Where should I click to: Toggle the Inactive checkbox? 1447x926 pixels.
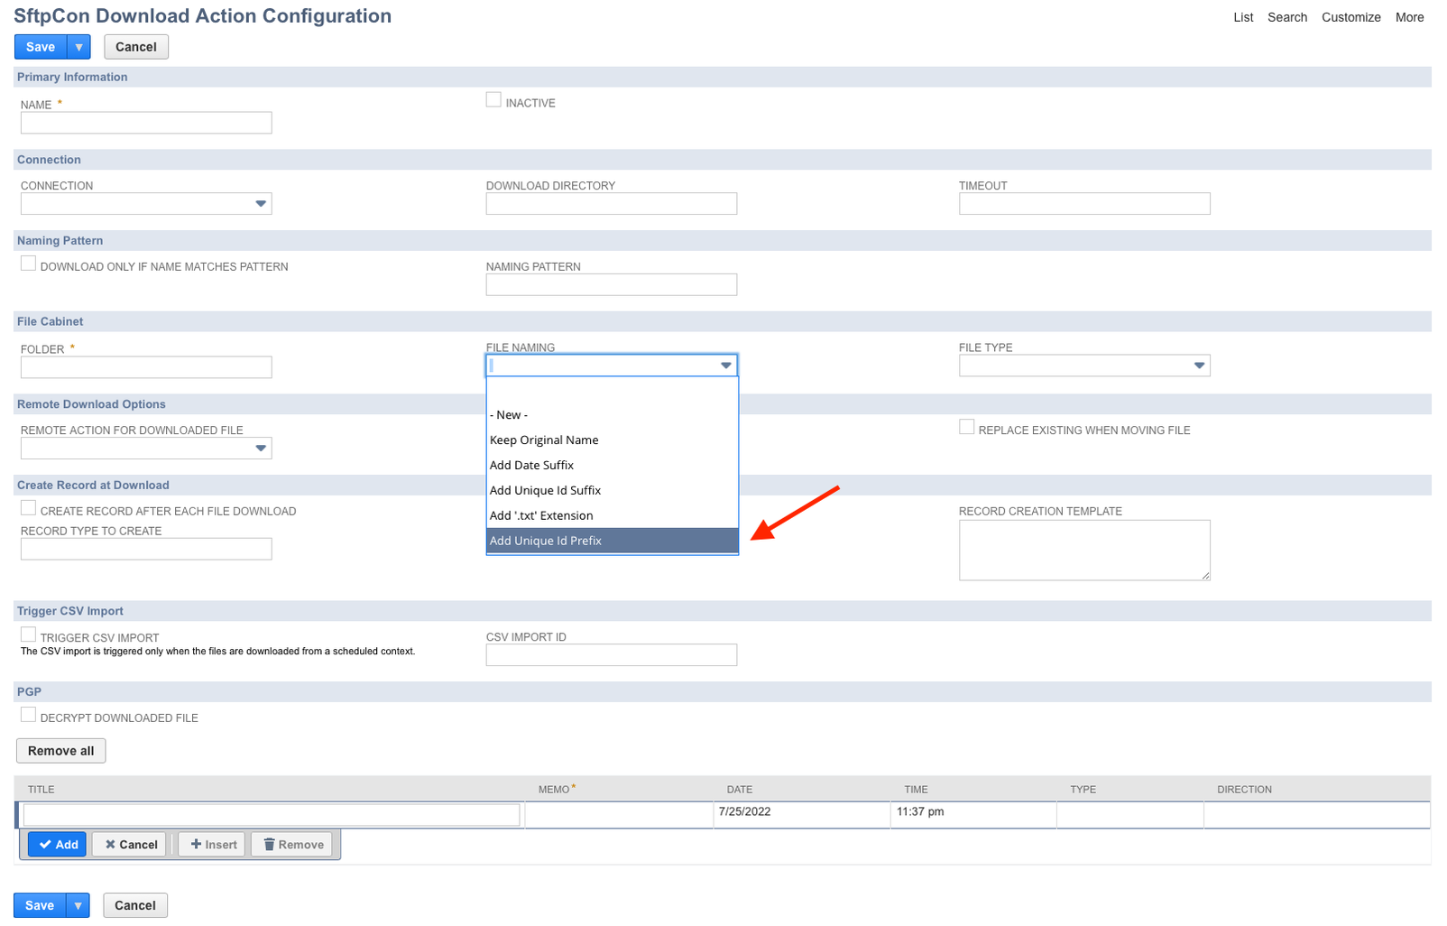click(x=493, y=100)
